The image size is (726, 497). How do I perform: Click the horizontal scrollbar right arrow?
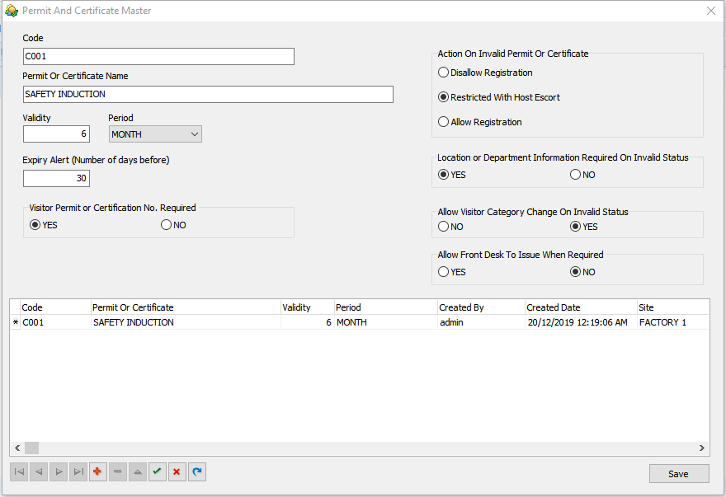click(x=702, y=448)
